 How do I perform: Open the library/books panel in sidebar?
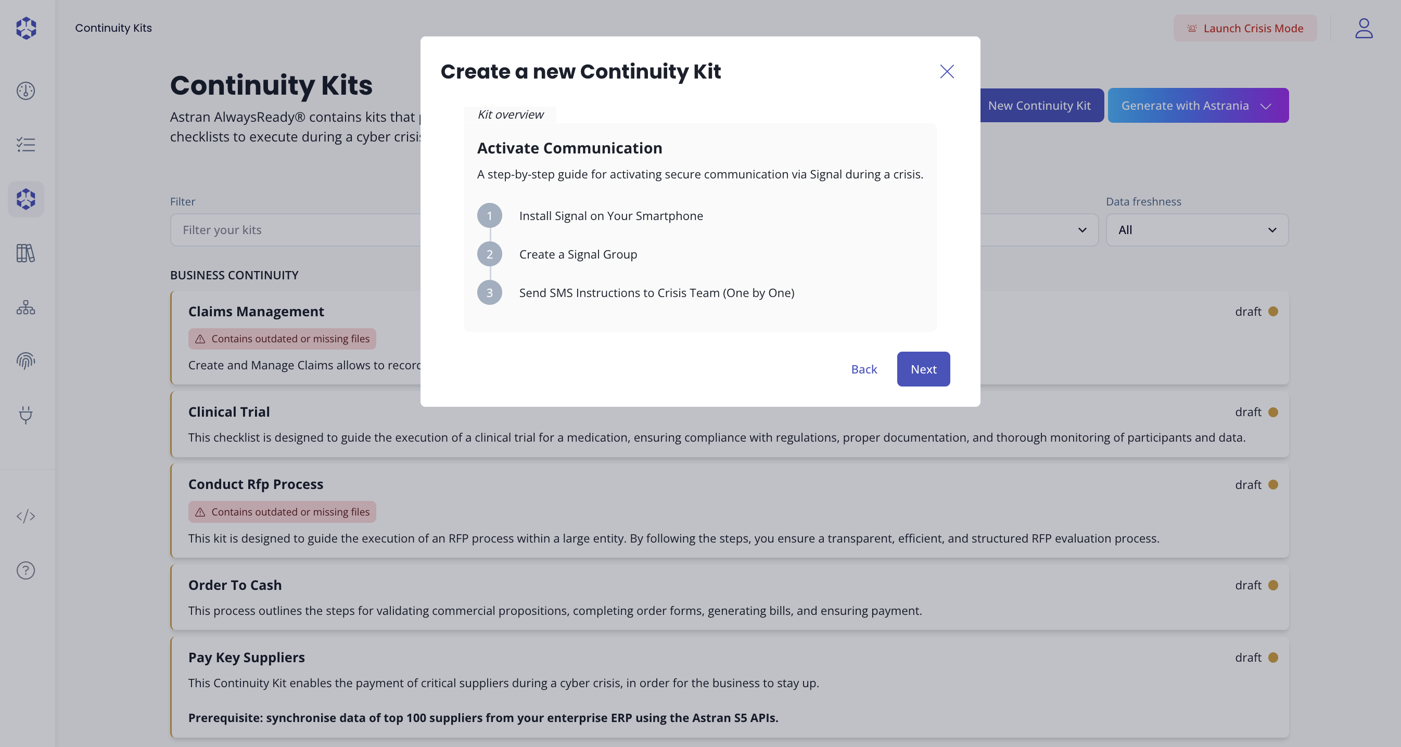pyautogui.click(x=26, y=253)
